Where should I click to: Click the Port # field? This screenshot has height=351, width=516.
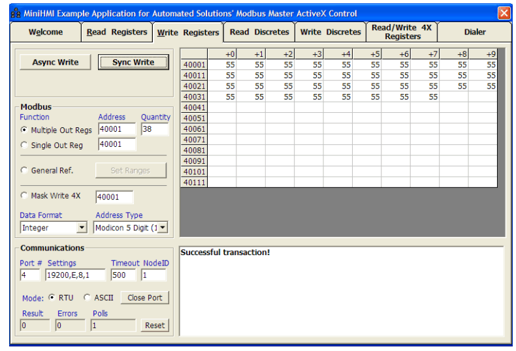pyautogui.click(x=30, y=275)
